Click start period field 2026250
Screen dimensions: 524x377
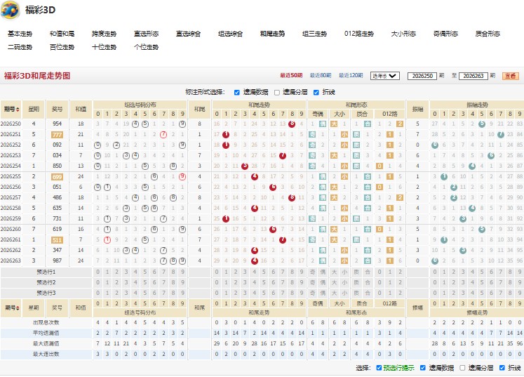[x=422, y=76]
